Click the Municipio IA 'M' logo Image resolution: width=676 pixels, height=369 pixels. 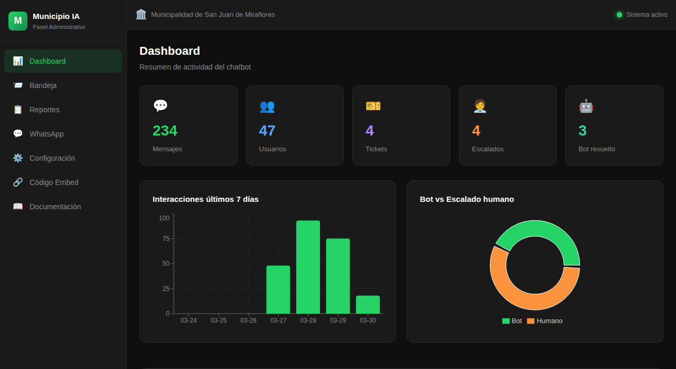tap(17, 21)
